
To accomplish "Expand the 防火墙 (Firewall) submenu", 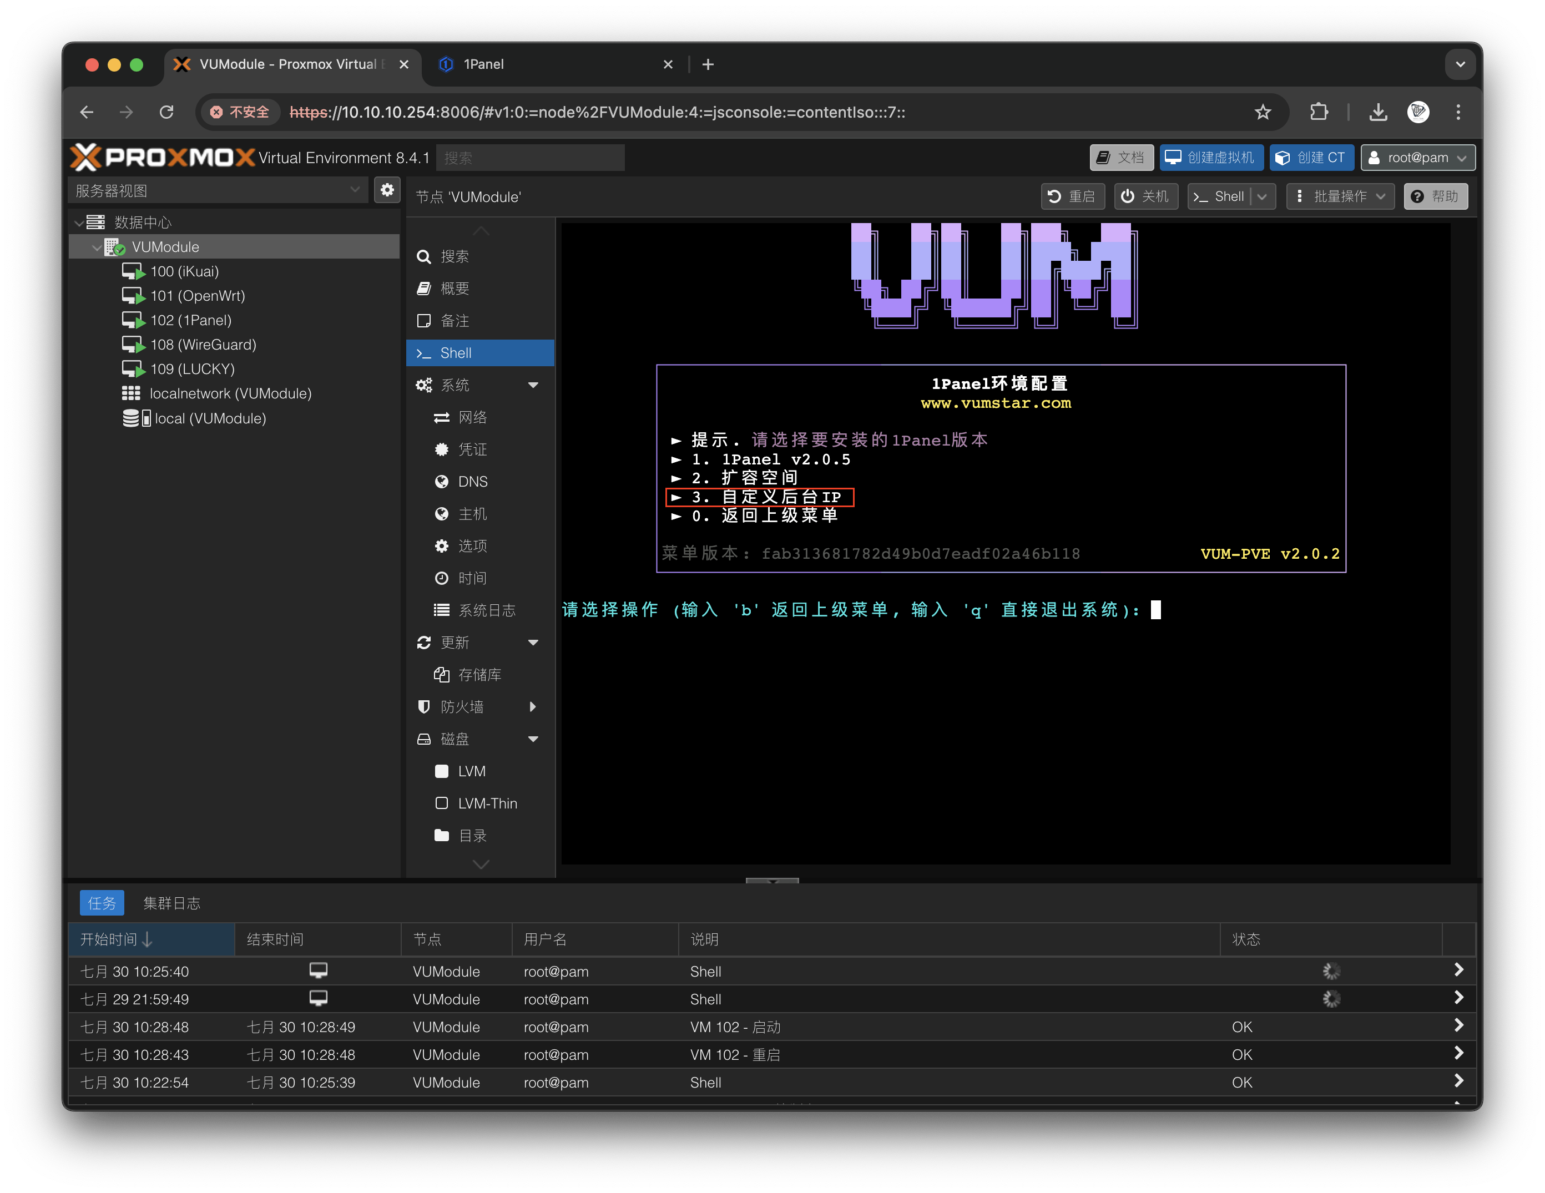I will click(x=533, y=706).
